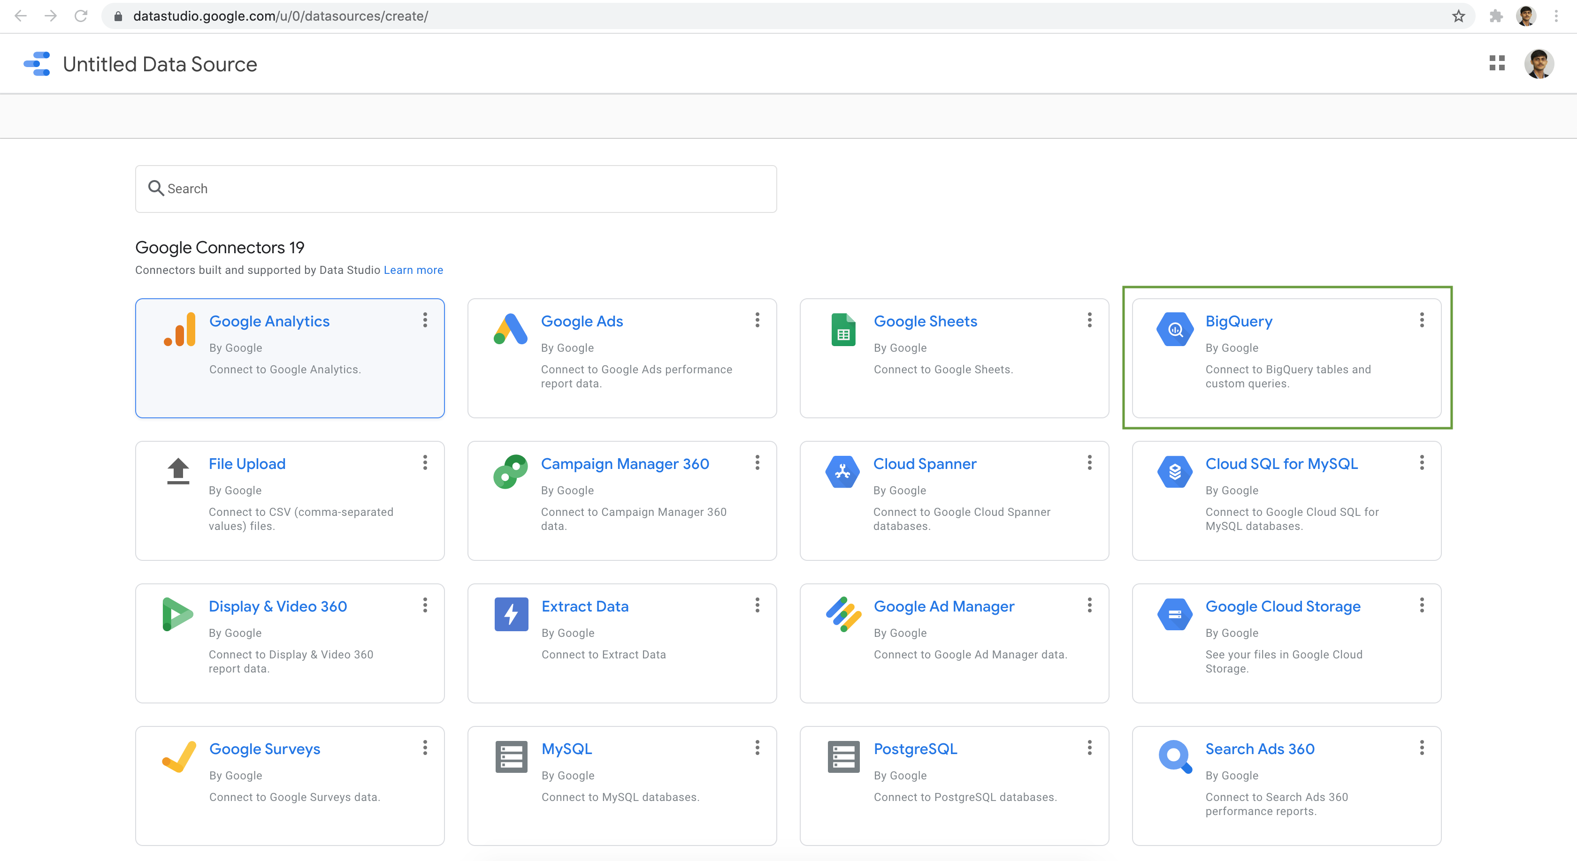
Task: Open more options for Google Sheets
Action: click(x=1089, y=320)
